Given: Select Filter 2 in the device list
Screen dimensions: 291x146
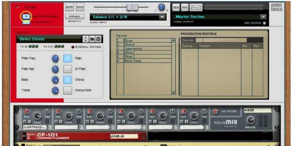Looking at the screenshot, I should (x=144, y=57).
